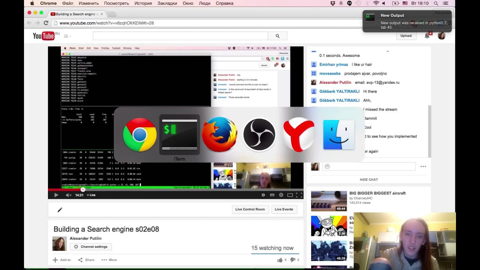Unmute the video player volume
Viewport: 480px width, 270px height.
(x=68, y=195)
